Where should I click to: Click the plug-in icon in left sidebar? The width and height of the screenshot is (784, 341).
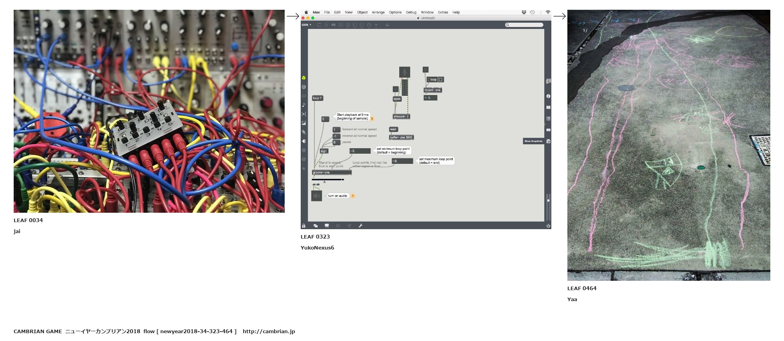(x=304, y=141)
